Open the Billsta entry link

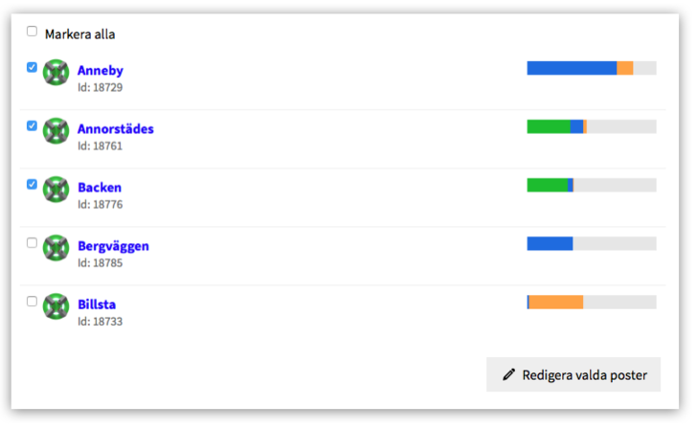(x=97, y=304)
